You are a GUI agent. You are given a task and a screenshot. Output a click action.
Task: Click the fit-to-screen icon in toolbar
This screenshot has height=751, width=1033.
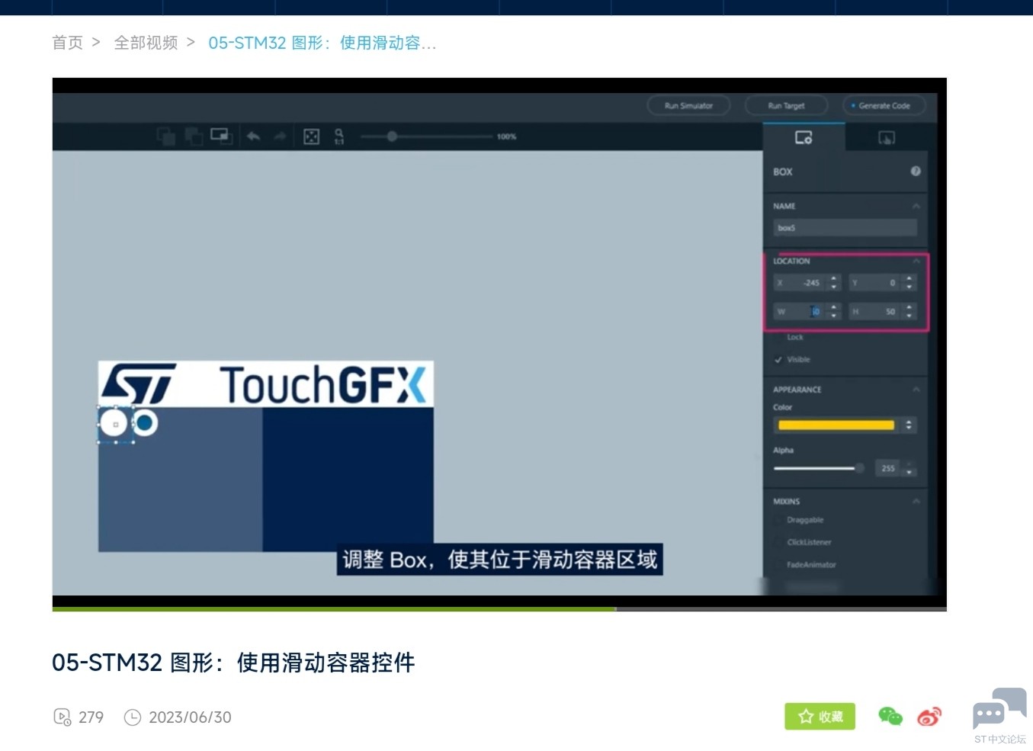[311, 136]
